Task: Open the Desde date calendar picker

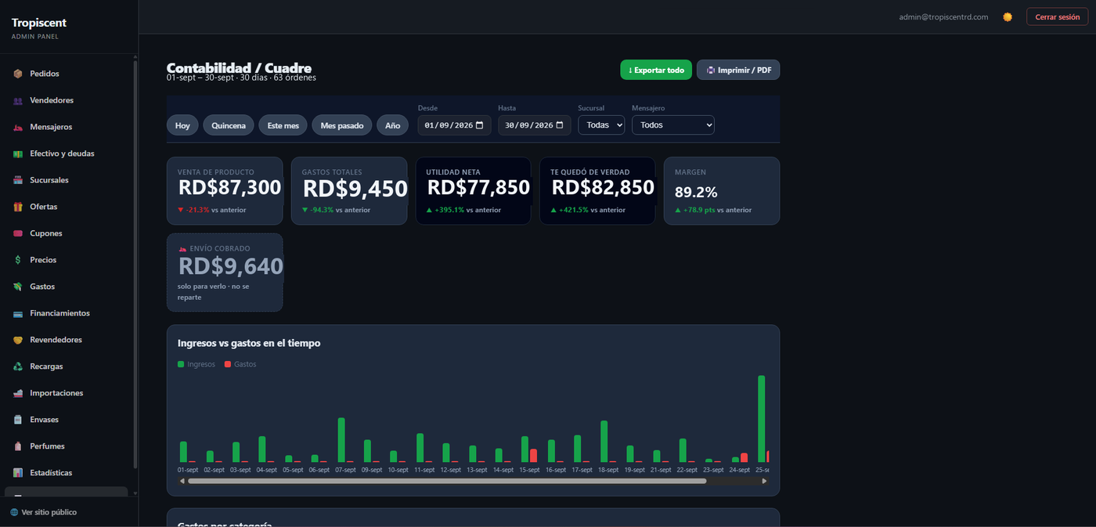Action: pyautogui.click(x=480, y=125)
